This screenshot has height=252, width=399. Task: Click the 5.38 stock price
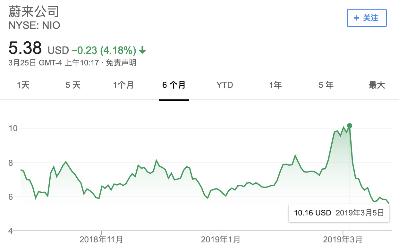[25, 48]
